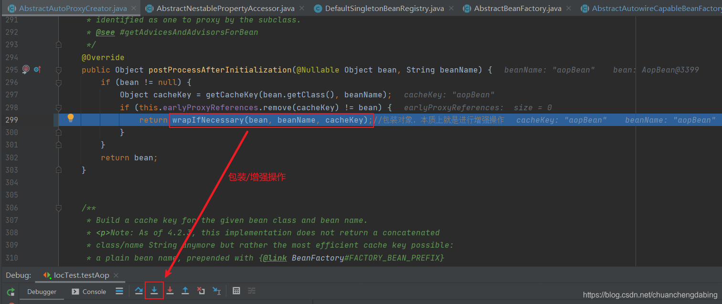This screenshot has height=304, width=722.
Task: Click the class icon on DefaultSingletonBeanRegistry.java tab
Action: (318, 9)
